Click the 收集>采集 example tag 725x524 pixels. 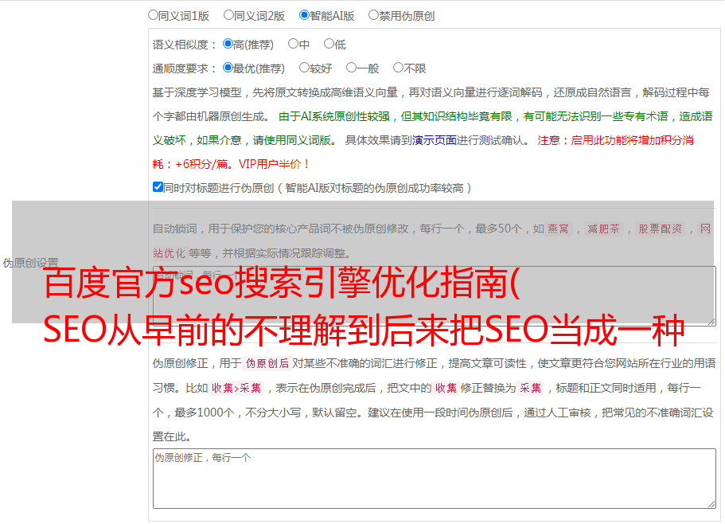point(236,388)
